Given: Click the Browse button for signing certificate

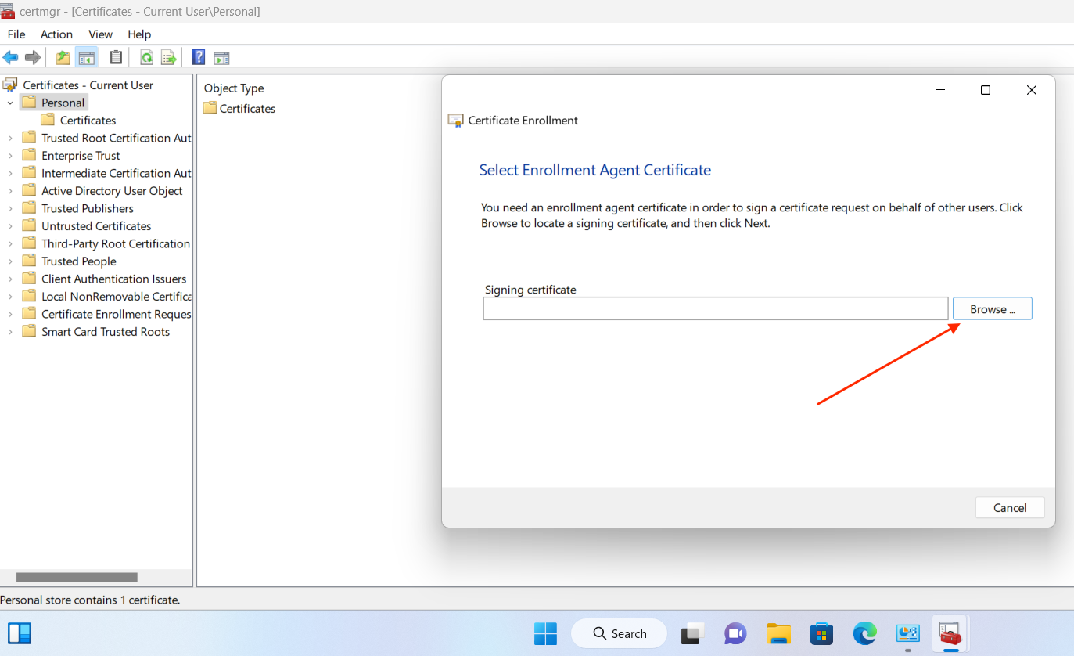Looking at the screenshot, I should pos(992,309).
